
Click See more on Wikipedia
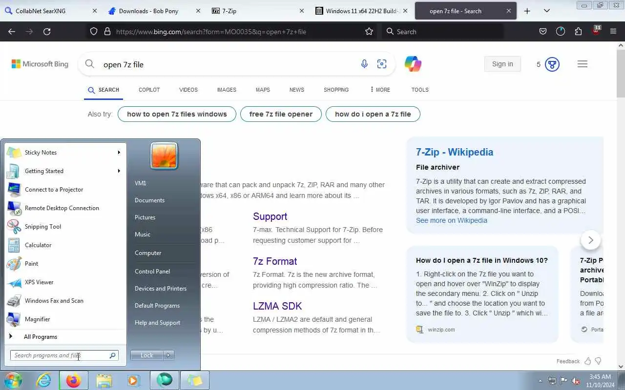pos(452,220)
